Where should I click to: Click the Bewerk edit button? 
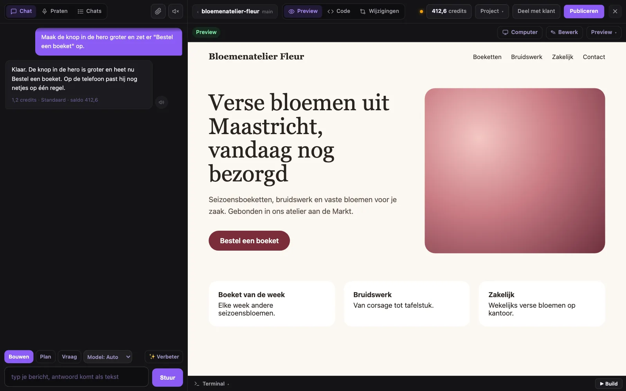pos(564,32)
